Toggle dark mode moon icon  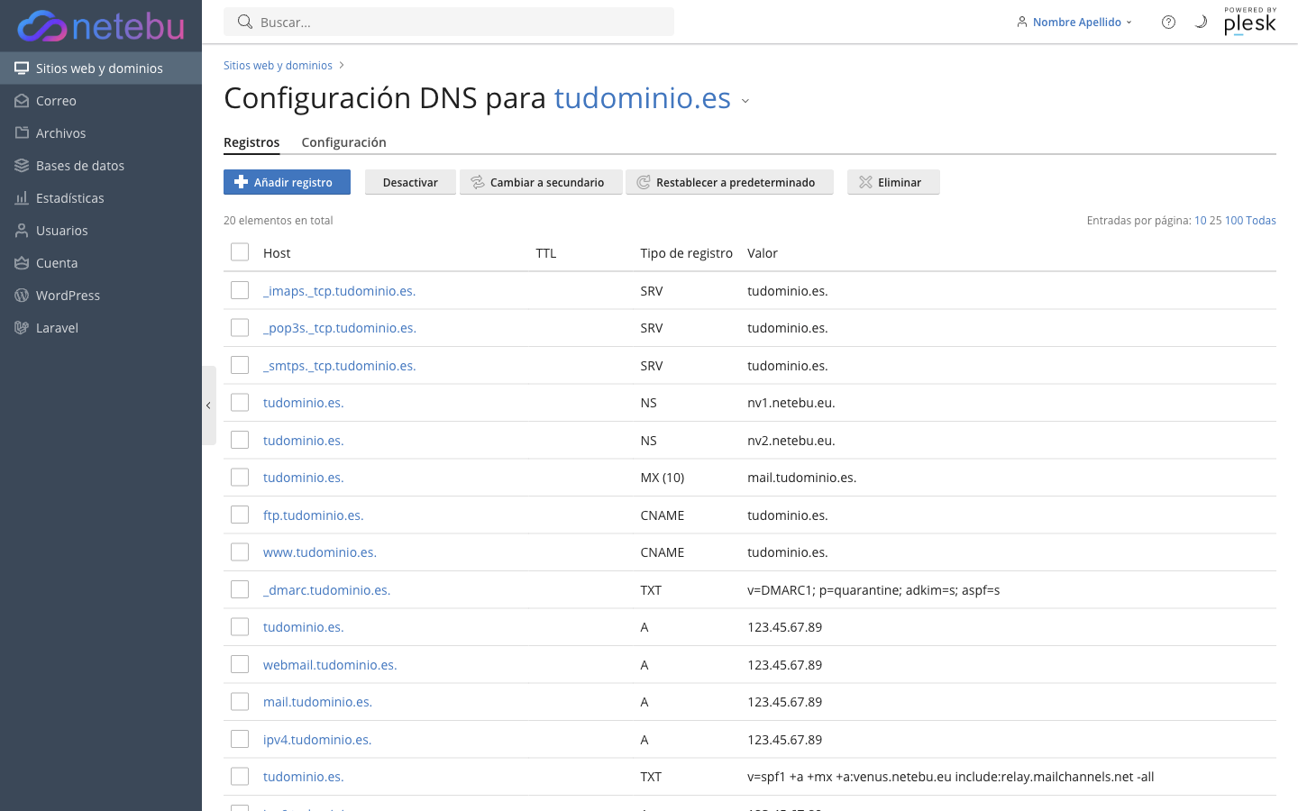point(1201,22)
